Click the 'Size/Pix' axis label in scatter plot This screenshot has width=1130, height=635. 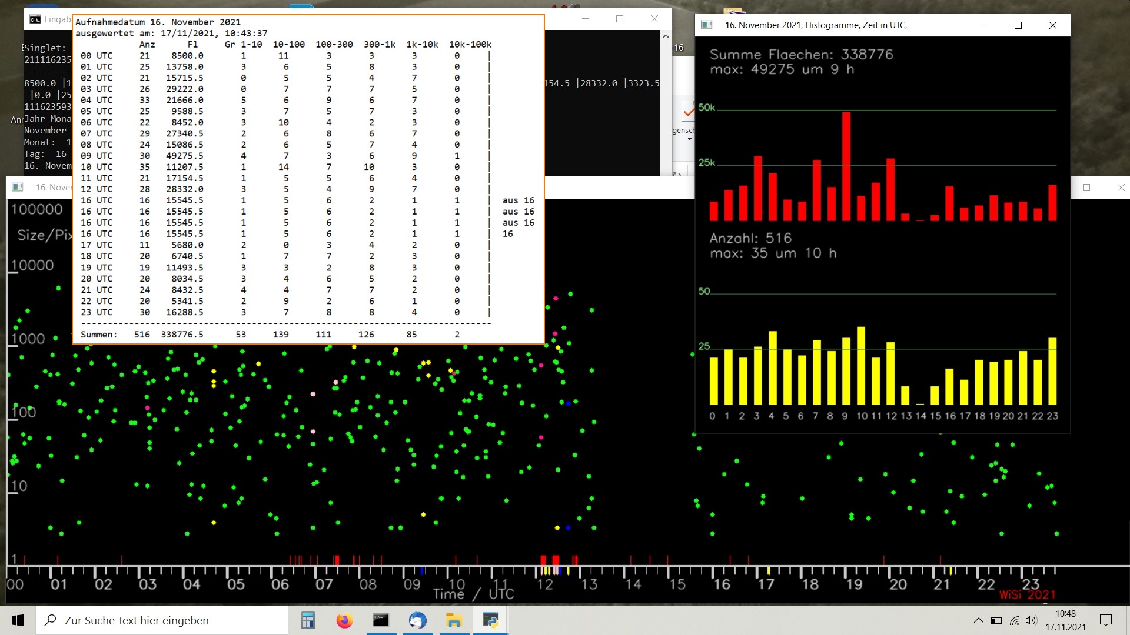[x=44, y=235]
